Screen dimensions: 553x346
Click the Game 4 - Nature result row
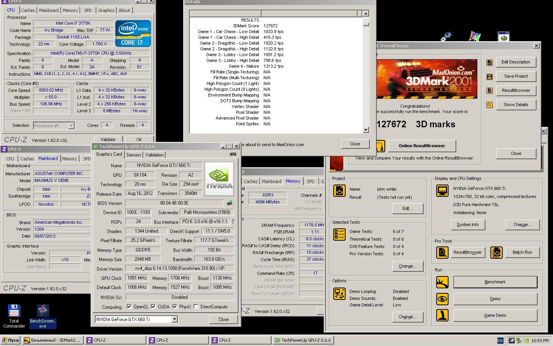click(276, 66)
